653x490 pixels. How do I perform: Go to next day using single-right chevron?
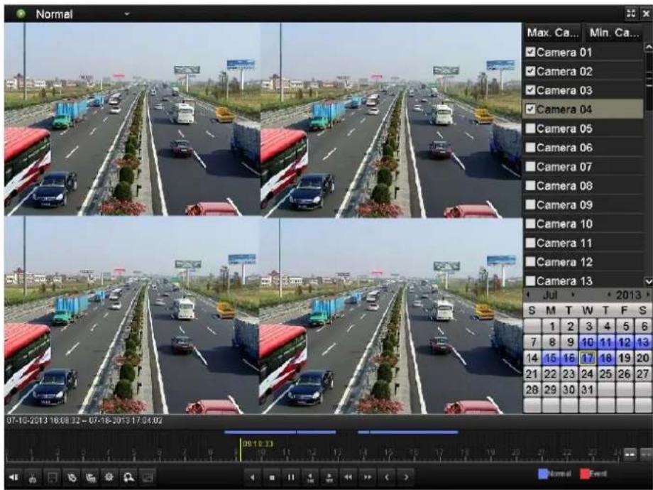pos(406,477)
